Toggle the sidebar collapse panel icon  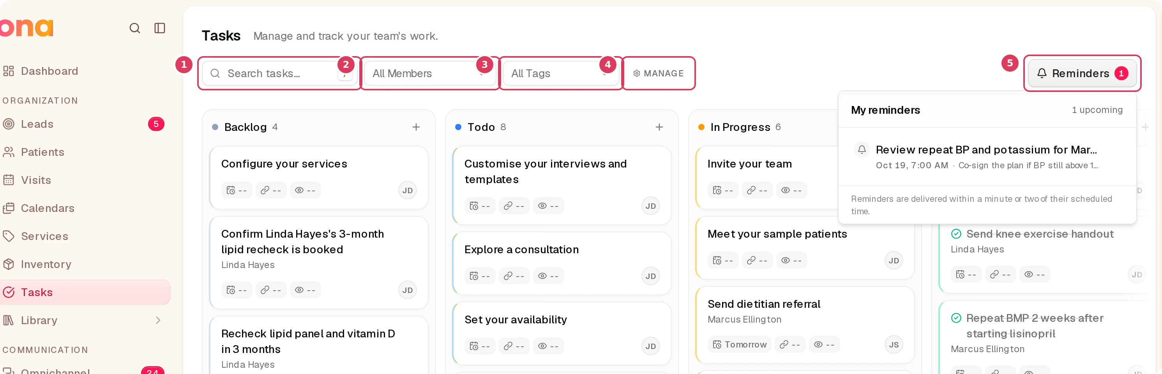tap(160, 28)
